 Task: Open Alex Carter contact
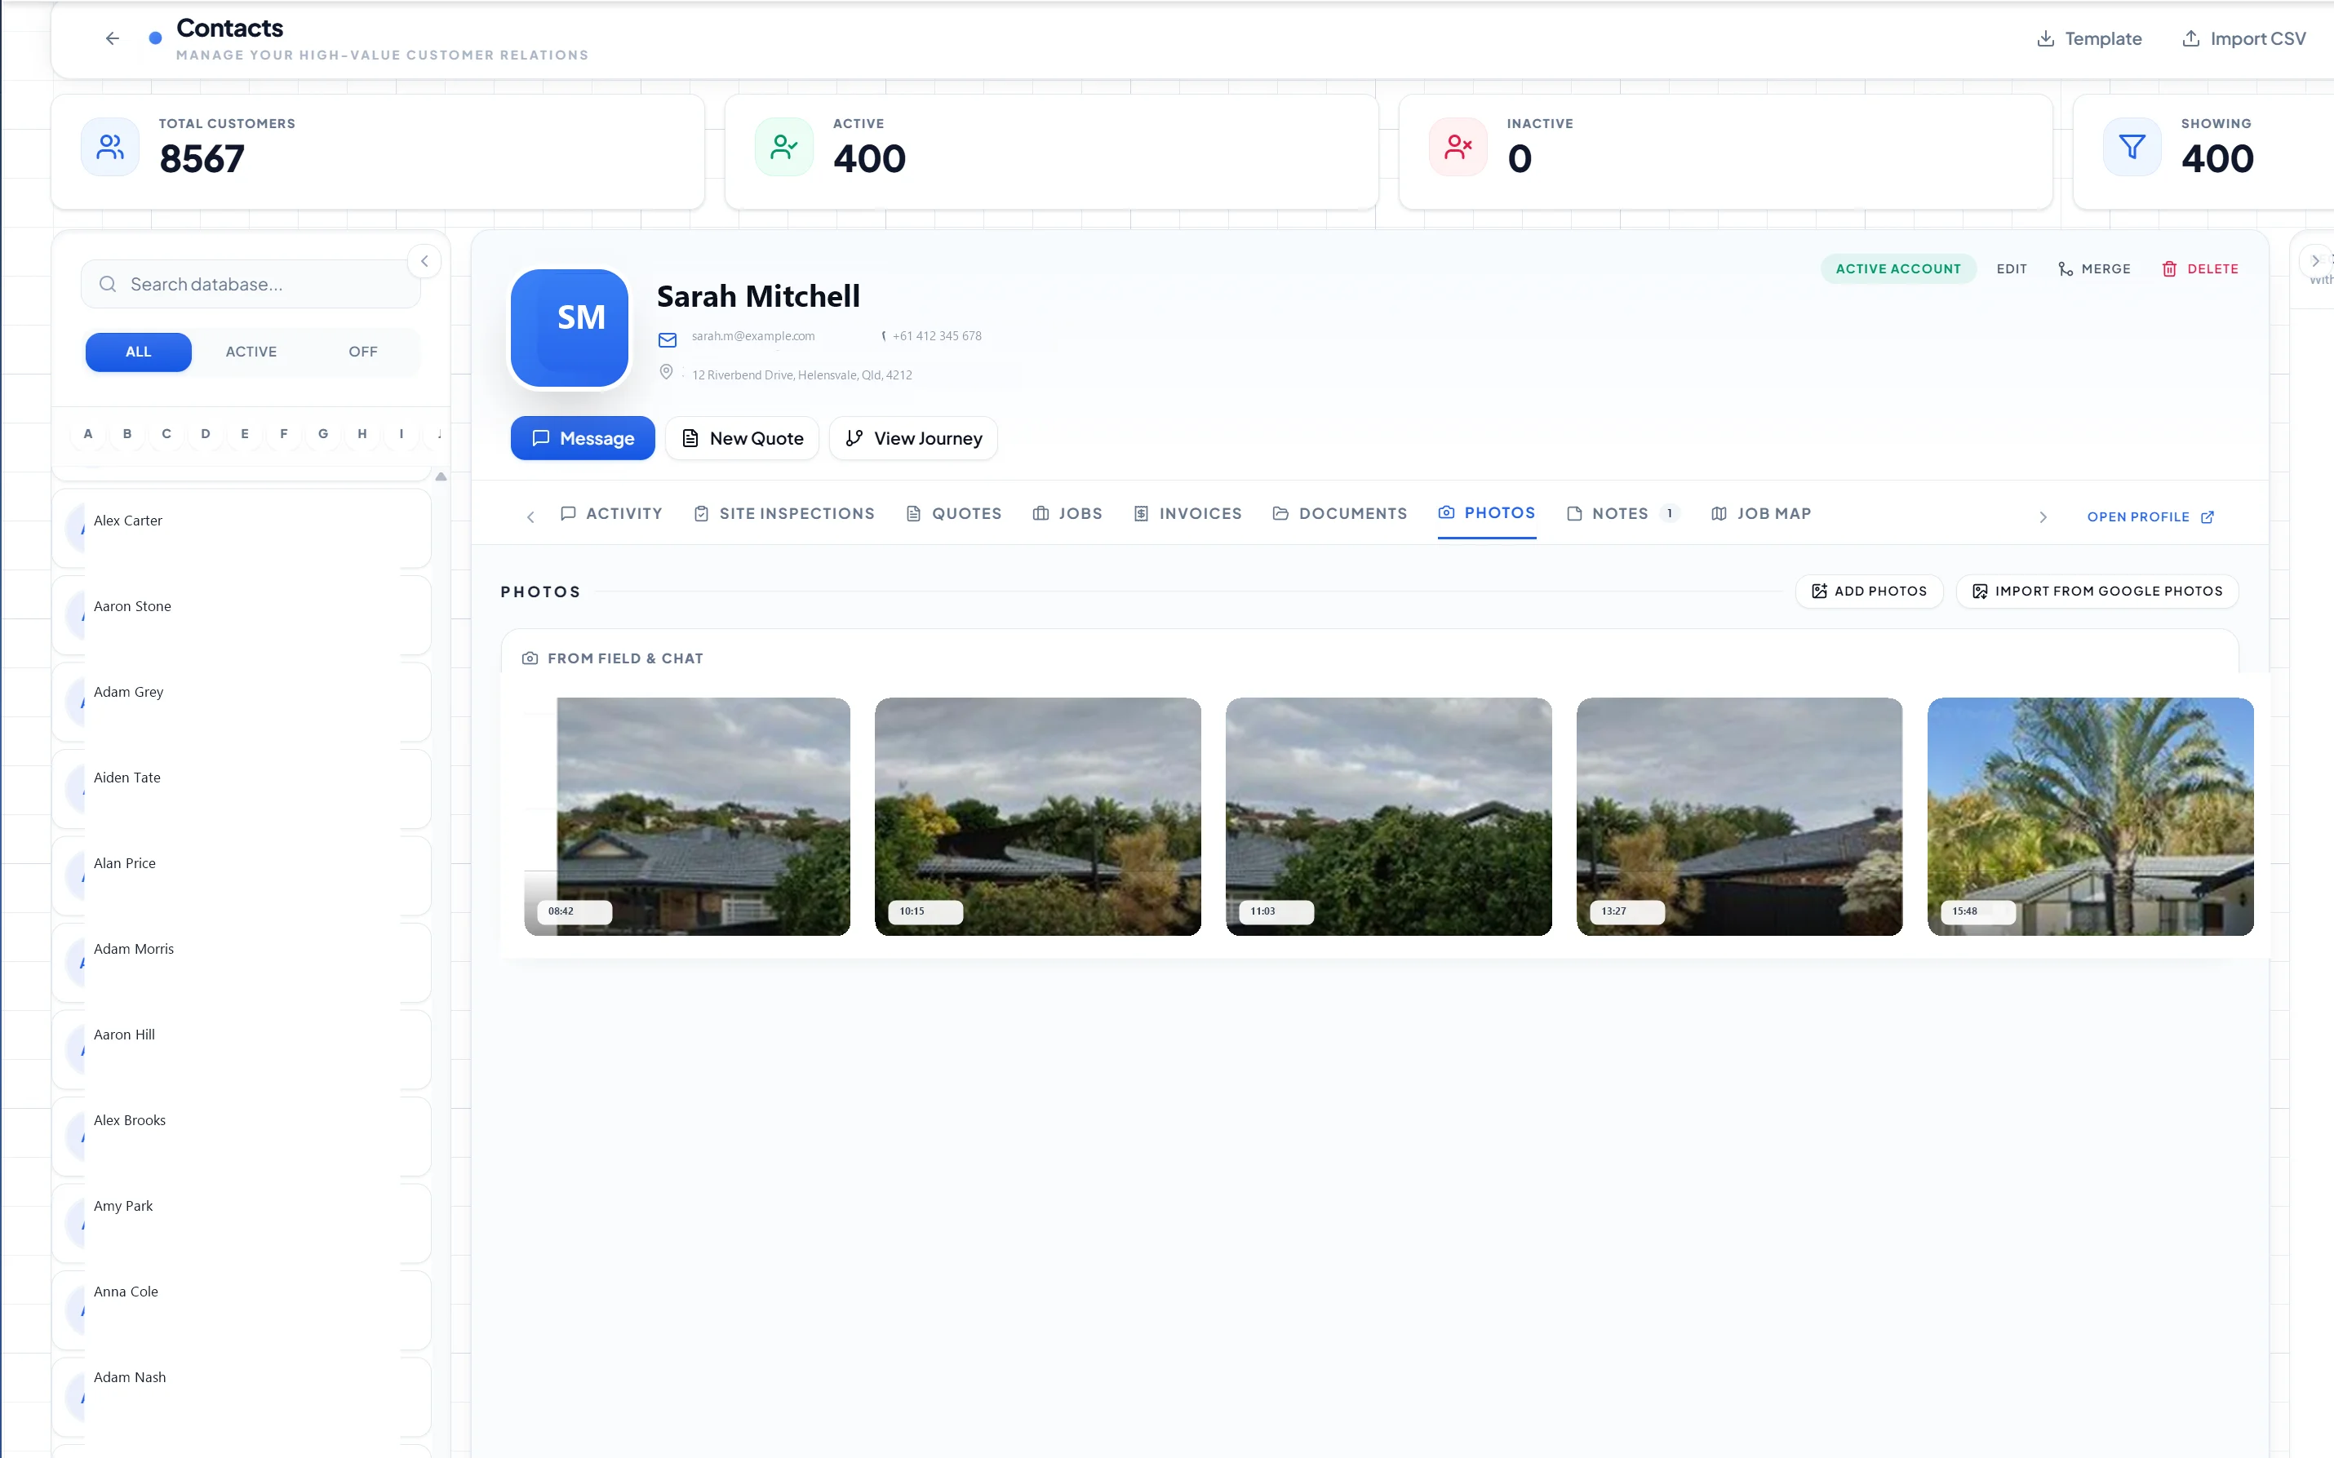tap(241, 529)
